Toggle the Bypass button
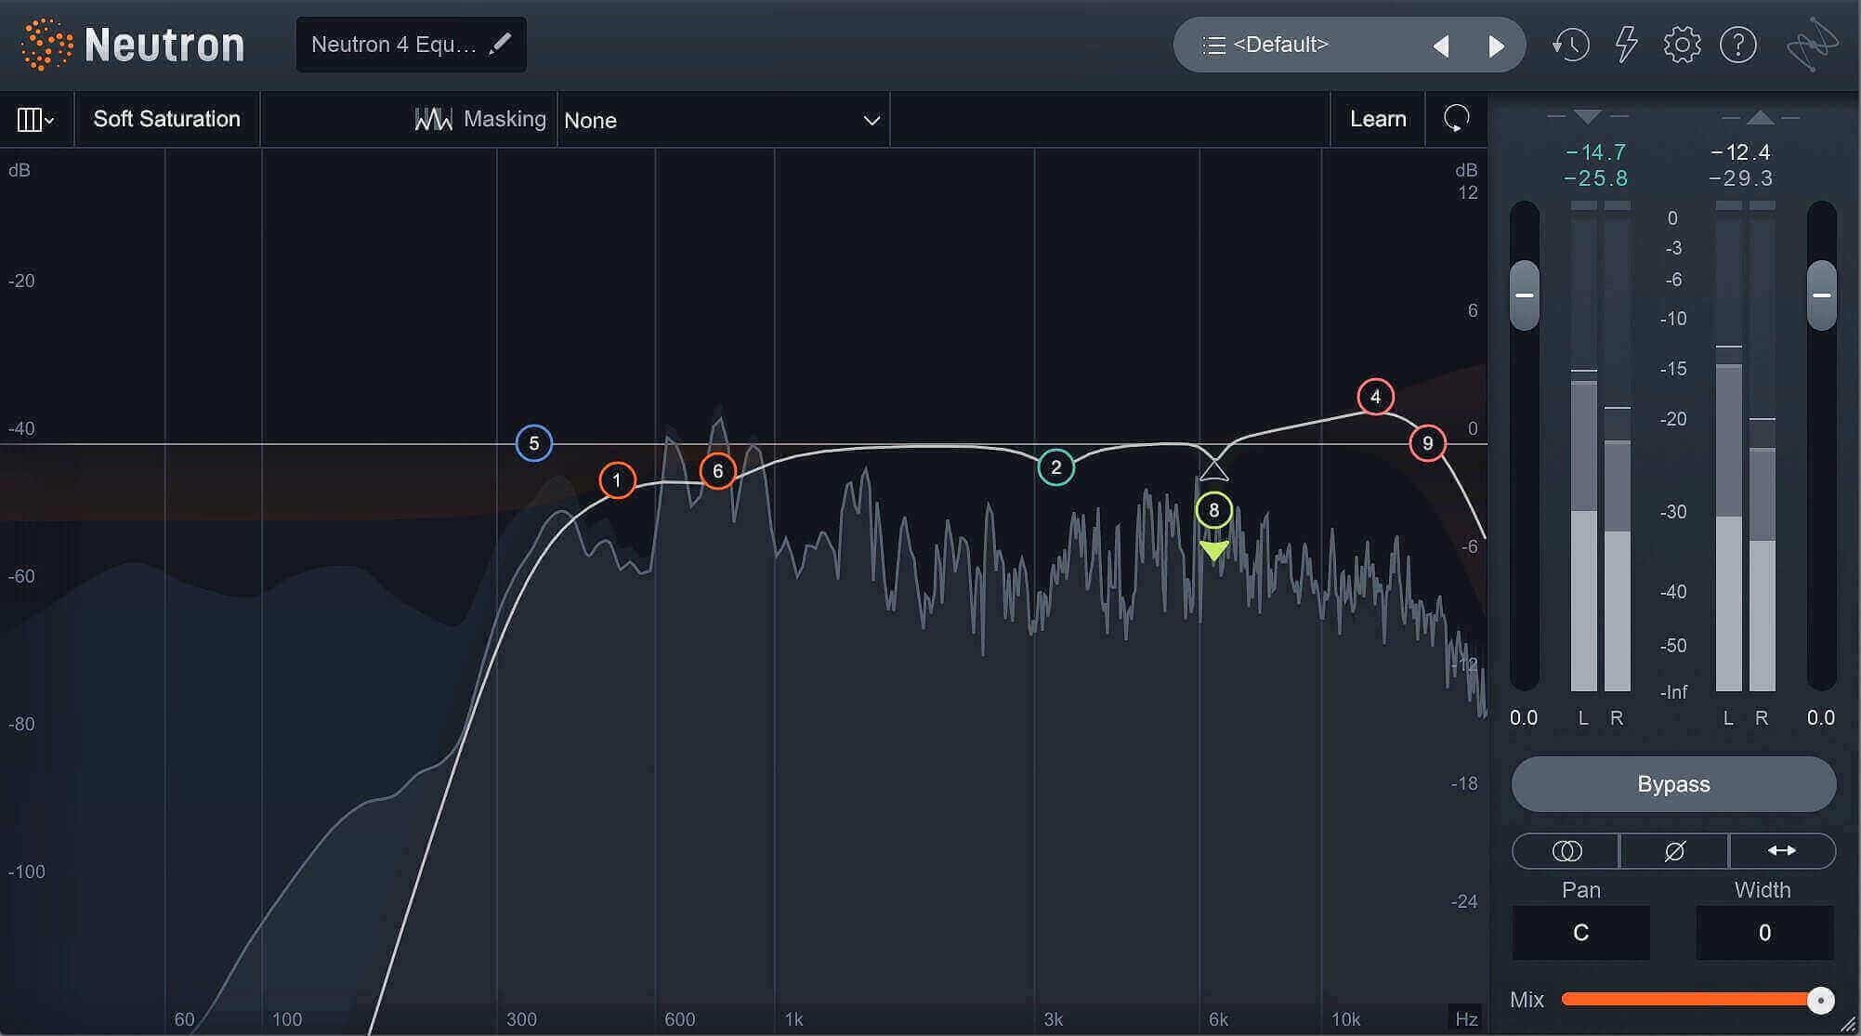1861x1036 pixels. [1673, 784]
